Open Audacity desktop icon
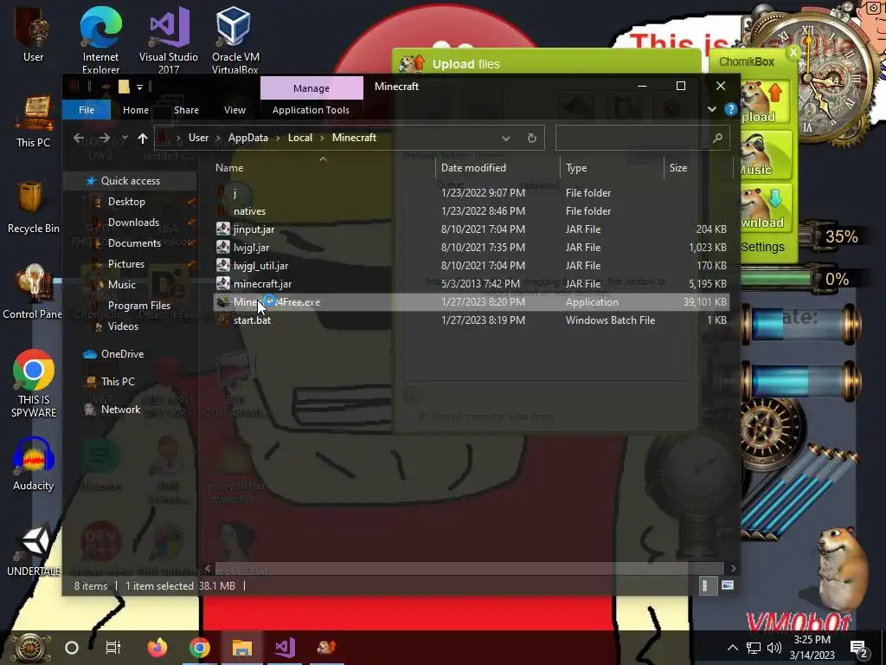Screen dimensions: 886x665 click(x=34, y=464)
